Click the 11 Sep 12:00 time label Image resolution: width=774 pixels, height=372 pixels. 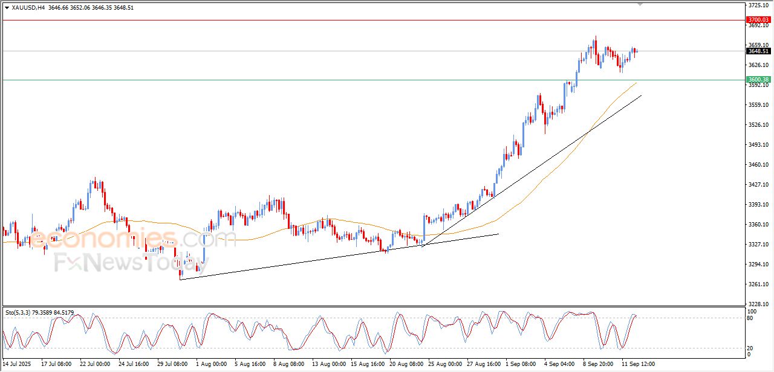pyautogui.click(x=637, y=364)
